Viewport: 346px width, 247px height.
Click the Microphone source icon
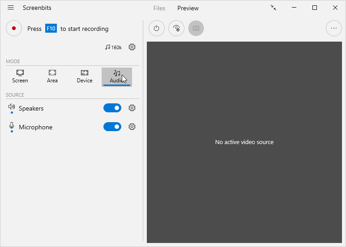[12, 126]
